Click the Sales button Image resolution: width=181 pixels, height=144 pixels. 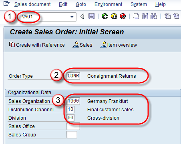click(x=82, y=45)
